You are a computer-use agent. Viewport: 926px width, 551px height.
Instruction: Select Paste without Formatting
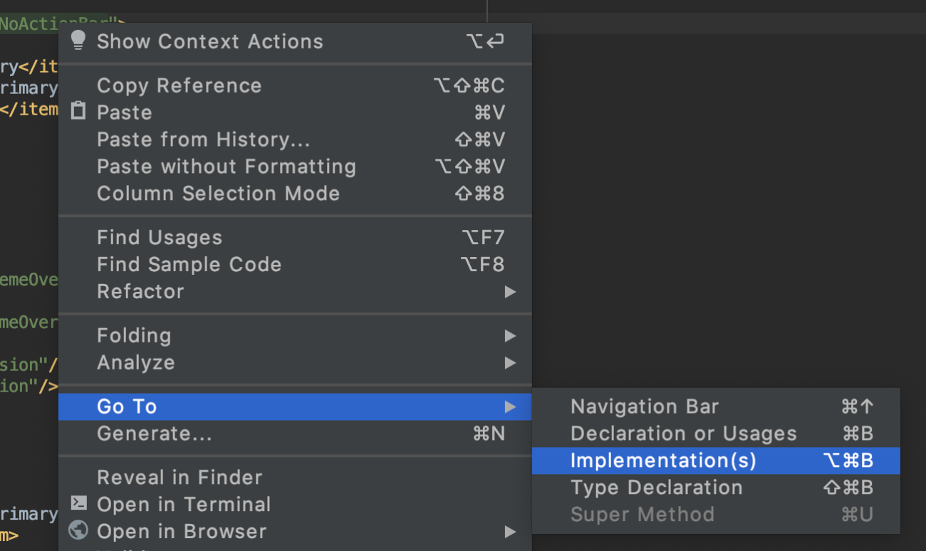coord(227,167)
